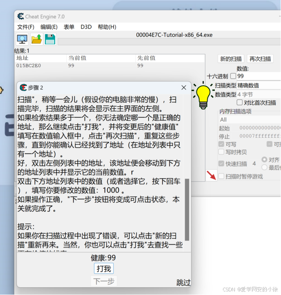Toggle the 十六进制 hex checkbox
The width and height of the screenshot is (281, 295).
point(233,76)
